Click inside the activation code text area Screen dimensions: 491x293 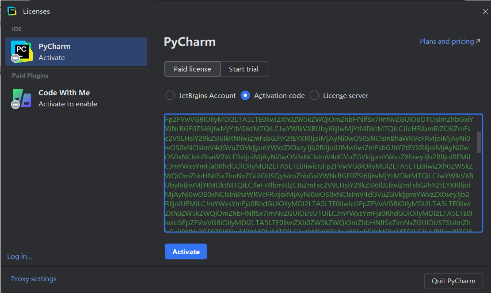[324, 173]
